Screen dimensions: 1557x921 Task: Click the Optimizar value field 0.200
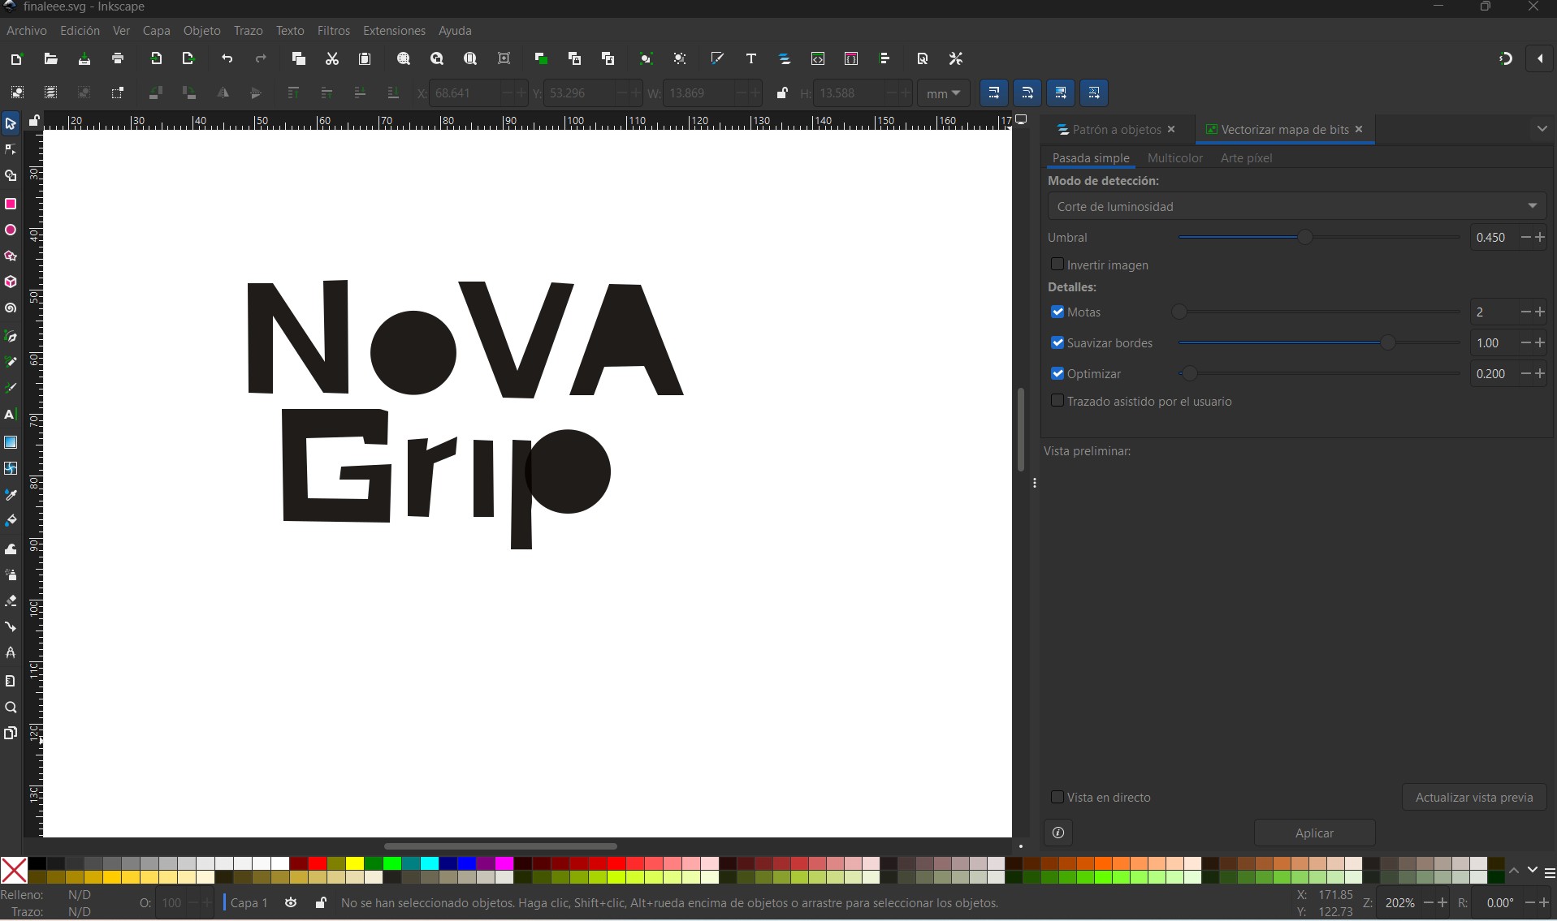pyautogui.click(x=1493, y=373)
